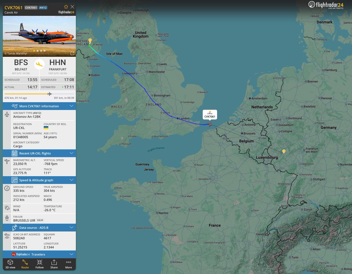Click the Cavok Air airline name
The image size is (352, 274).
(x=11, y=13)
